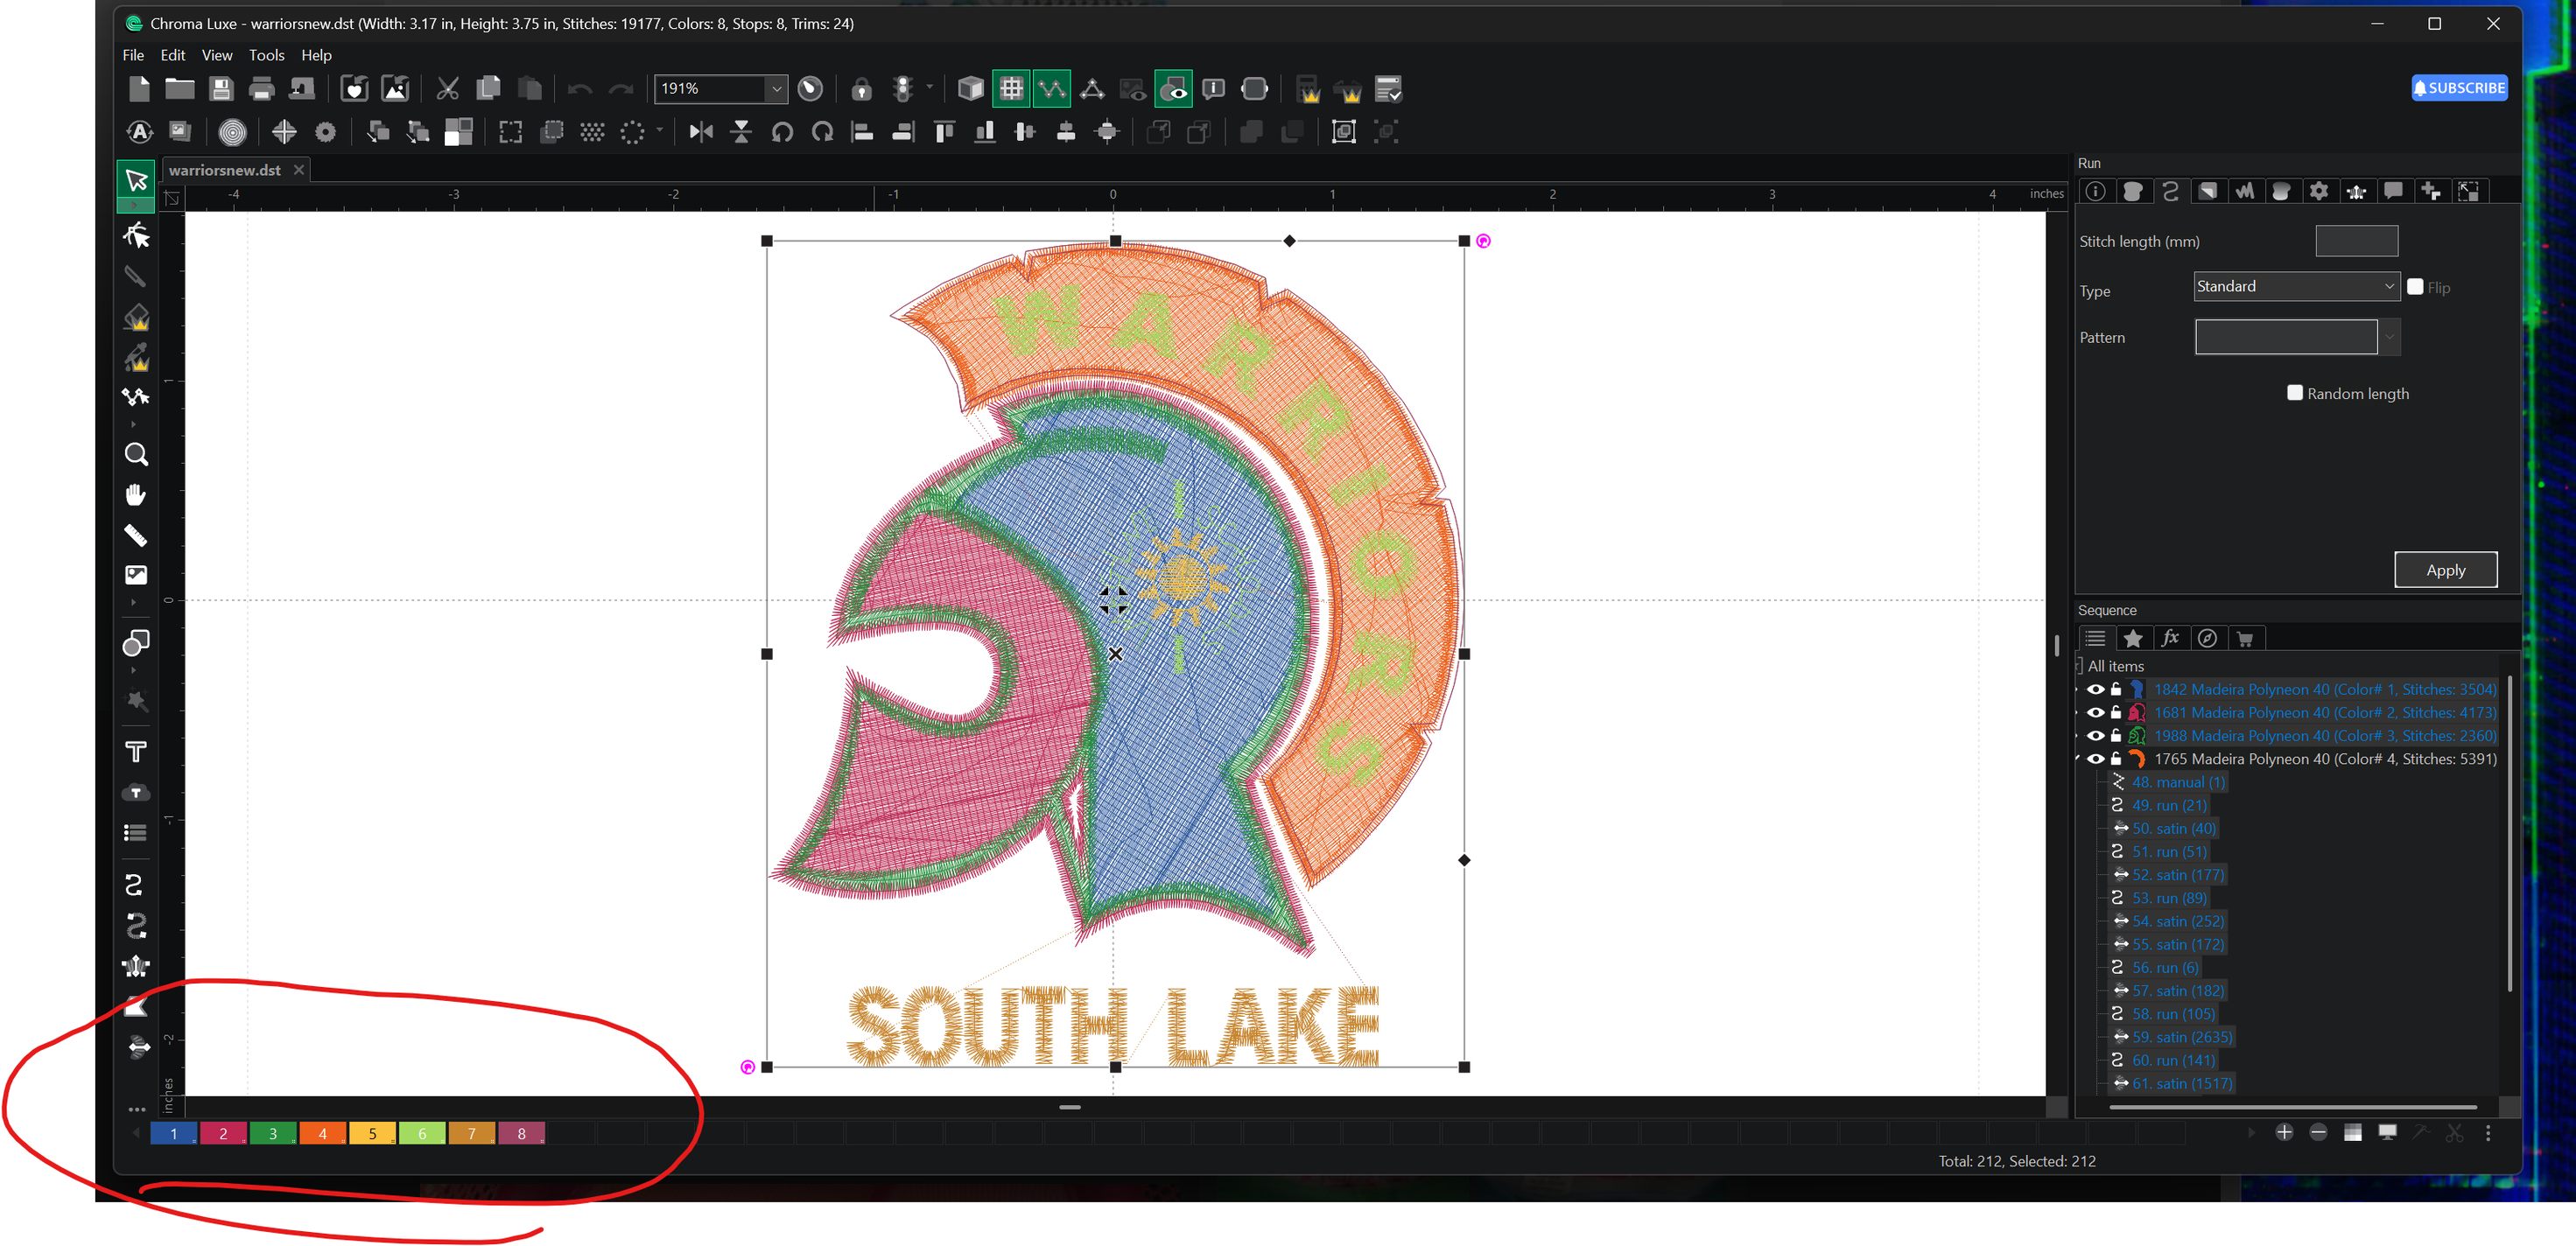Open the traffic light dropdown arrow
2576x1246 pixels.
click(x=929, y=87)
